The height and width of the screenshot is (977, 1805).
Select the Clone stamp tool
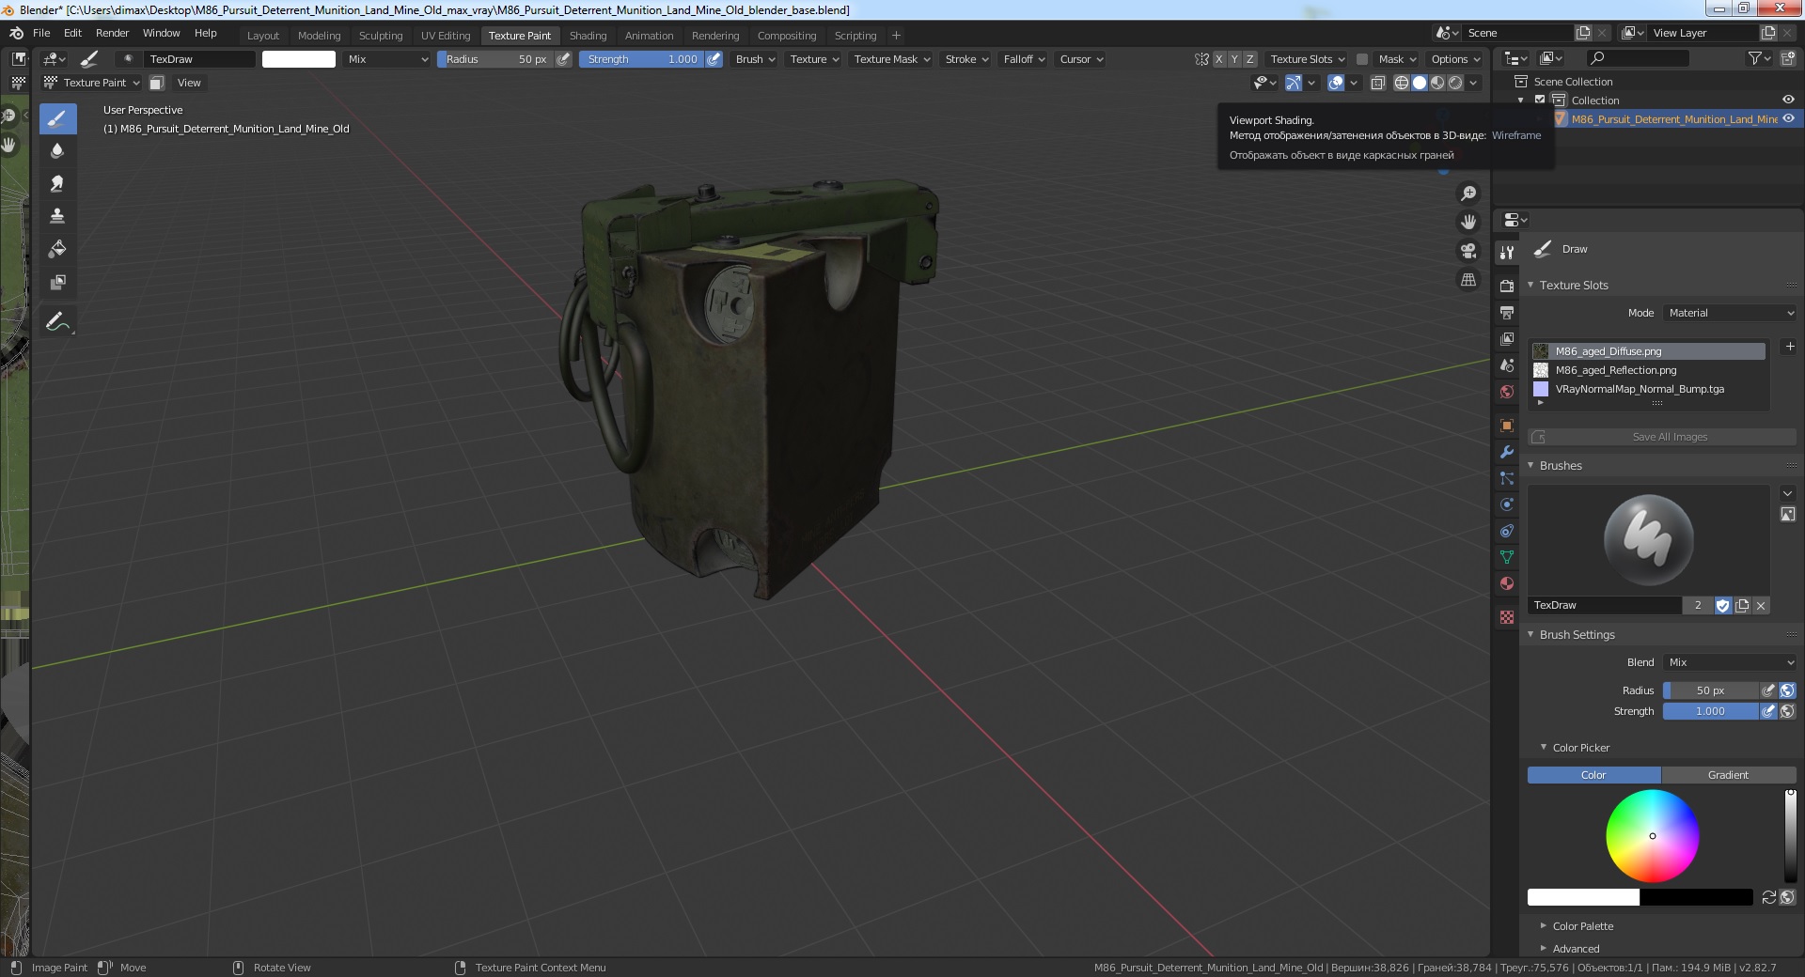pyautogui.click(x=57, y=216)
